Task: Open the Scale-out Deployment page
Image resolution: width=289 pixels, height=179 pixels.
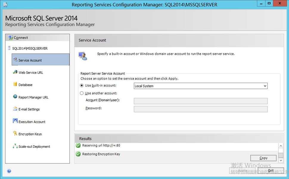Action: tap(34, 146)
